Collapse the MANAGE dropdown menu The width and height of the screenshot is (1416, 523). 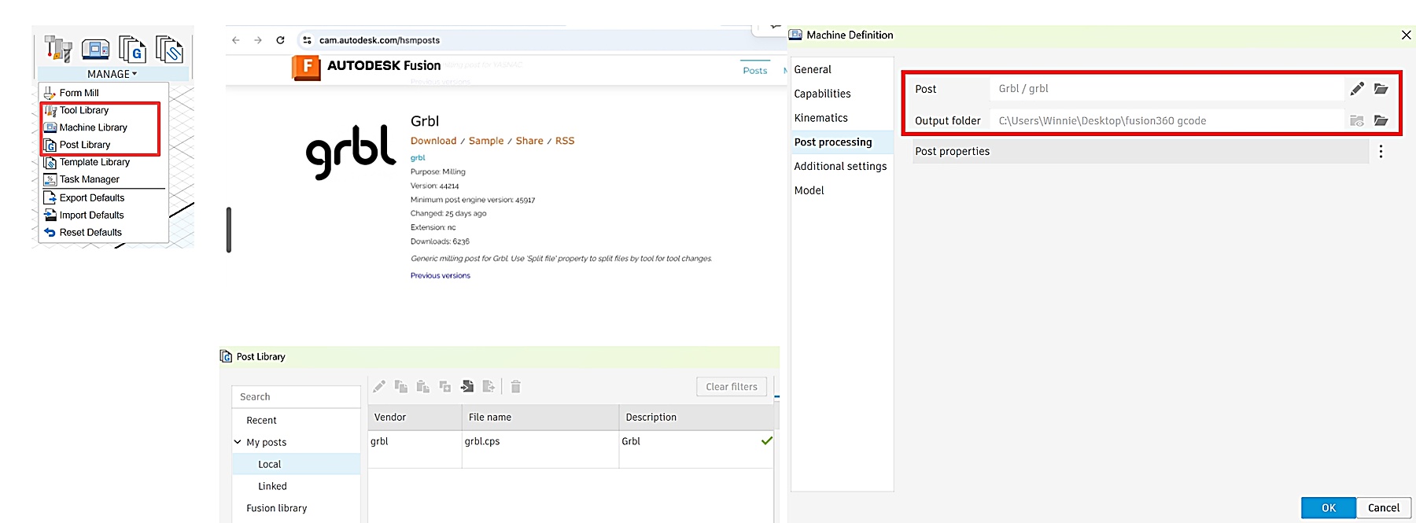pos(112,74)
